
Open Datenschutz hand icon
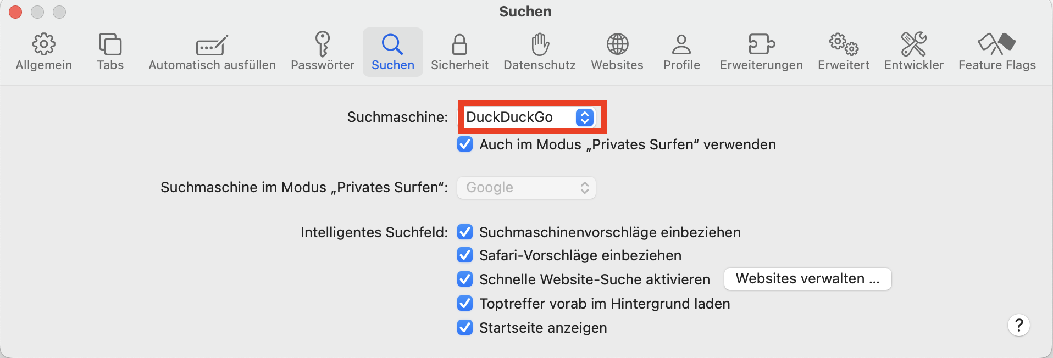click(540, 44)
